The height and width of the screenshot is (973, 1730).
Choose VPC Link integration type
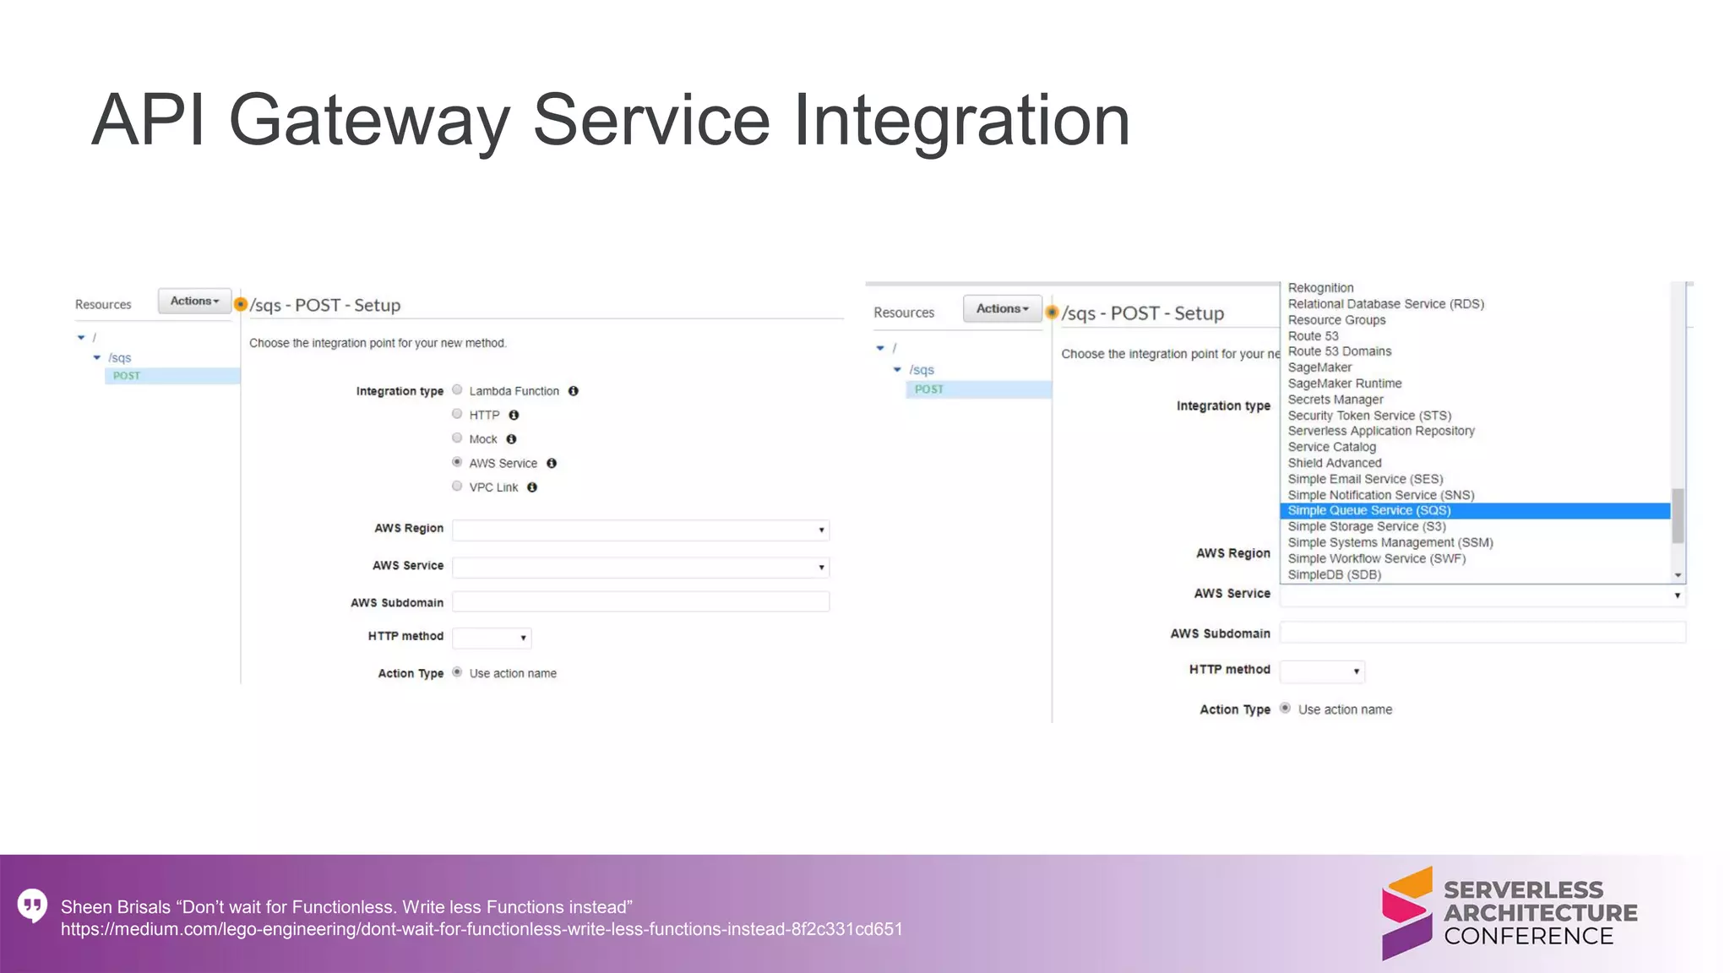(x=457, y=486)
